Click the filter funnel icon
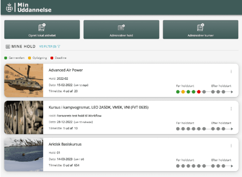The width and height of the screenshot is (242, 177). point(59,46)
